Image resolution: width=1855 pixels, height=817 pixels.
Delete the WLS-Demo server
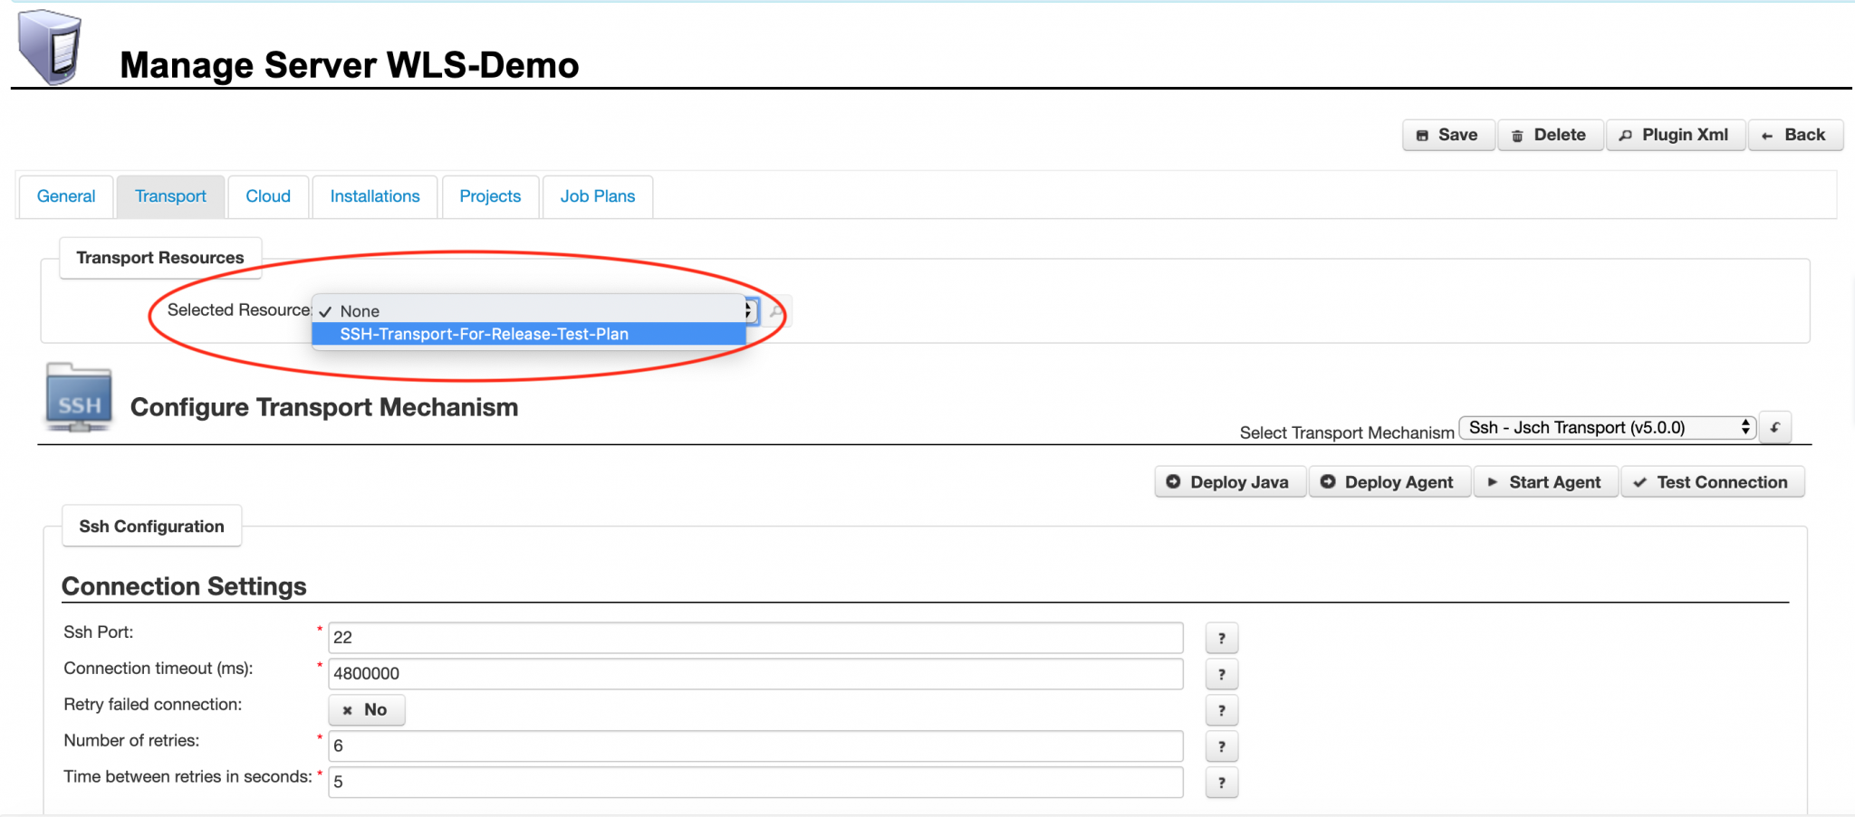click(1551, 135)
